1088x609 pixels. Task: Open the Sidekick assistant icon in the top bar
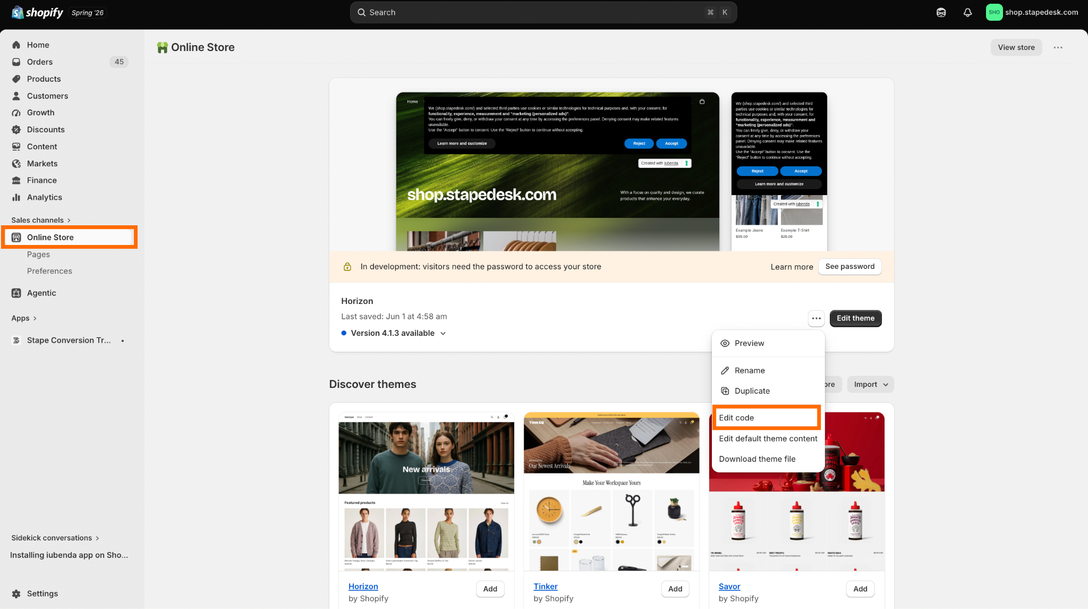[941, 12]
